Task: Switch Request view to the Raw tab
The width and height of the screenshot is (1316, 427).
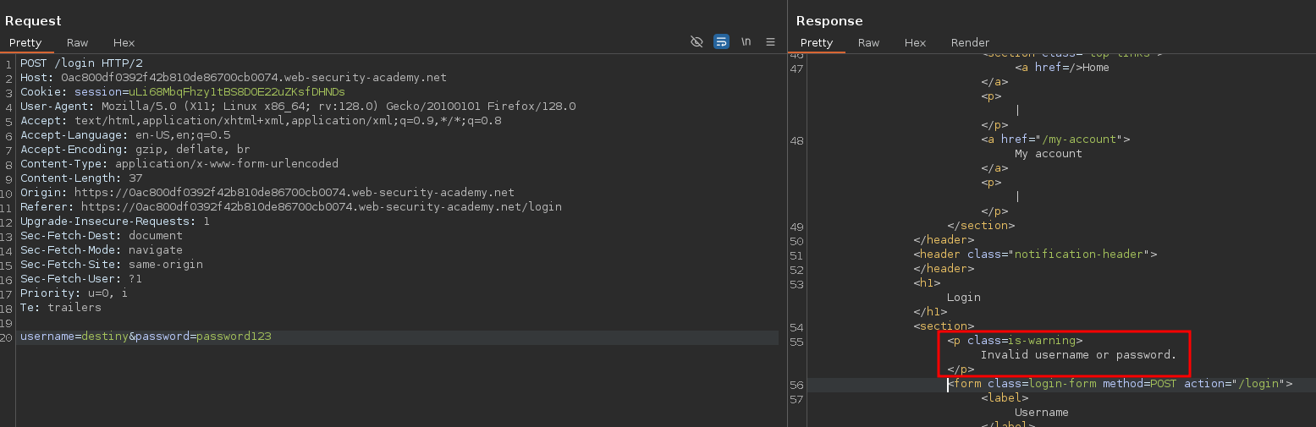Action: click(x=78, y=42)
